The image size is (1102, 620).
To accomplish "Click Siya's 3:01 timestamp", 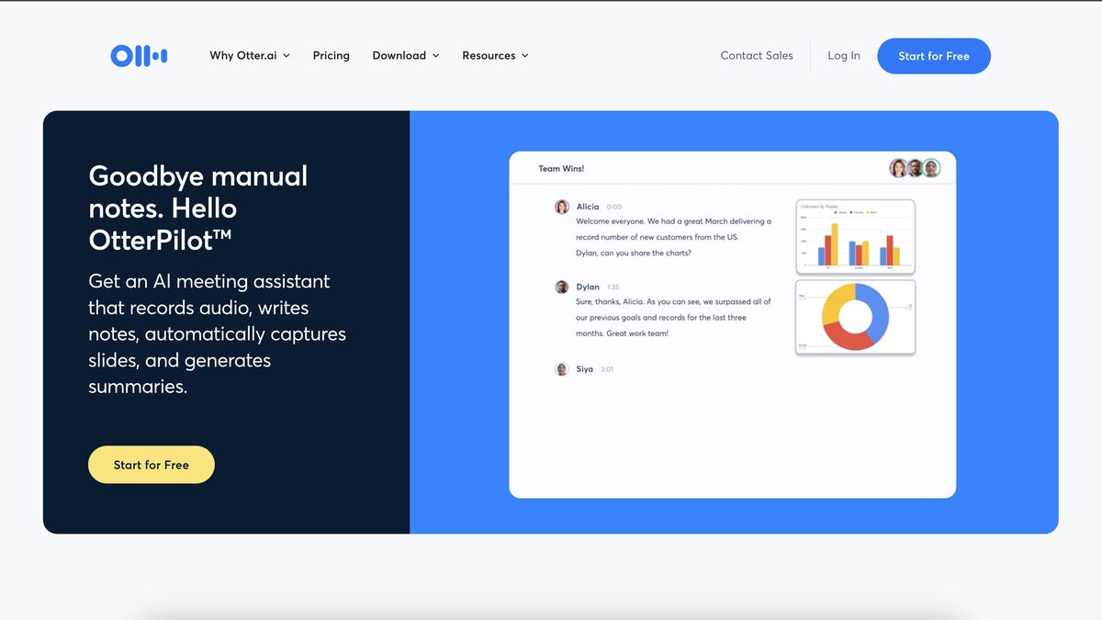I will tap(607, 369).
